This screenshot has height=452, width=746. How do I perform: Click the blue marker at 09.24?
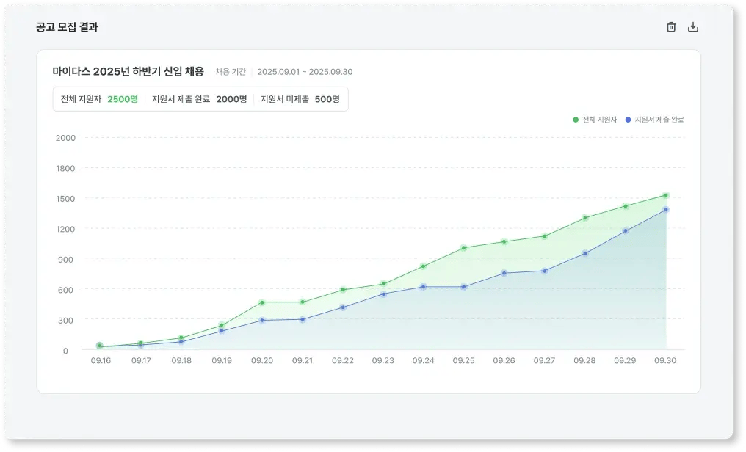pos(424,288)
